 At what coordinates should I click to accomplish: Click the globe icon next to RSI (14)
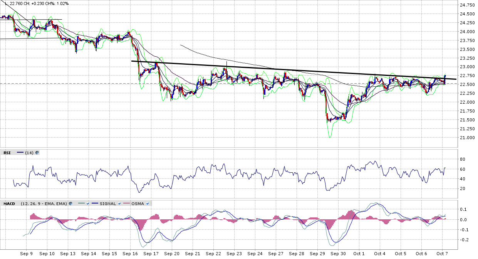(37, 153)
